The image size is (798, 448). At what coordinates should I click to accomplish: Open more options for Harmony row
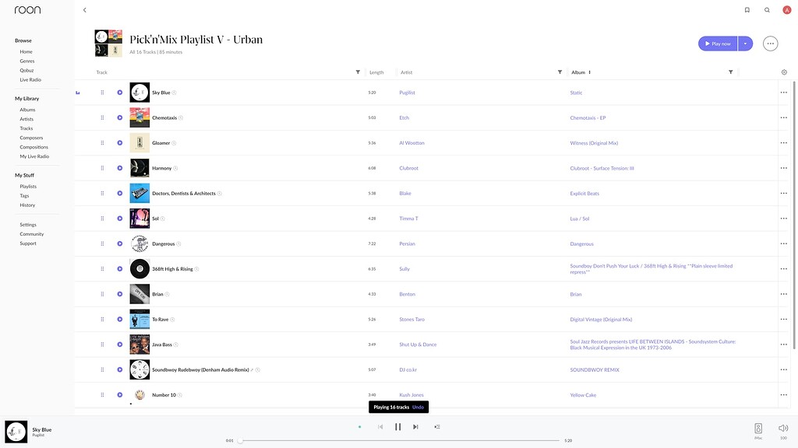tap(784, 168)
